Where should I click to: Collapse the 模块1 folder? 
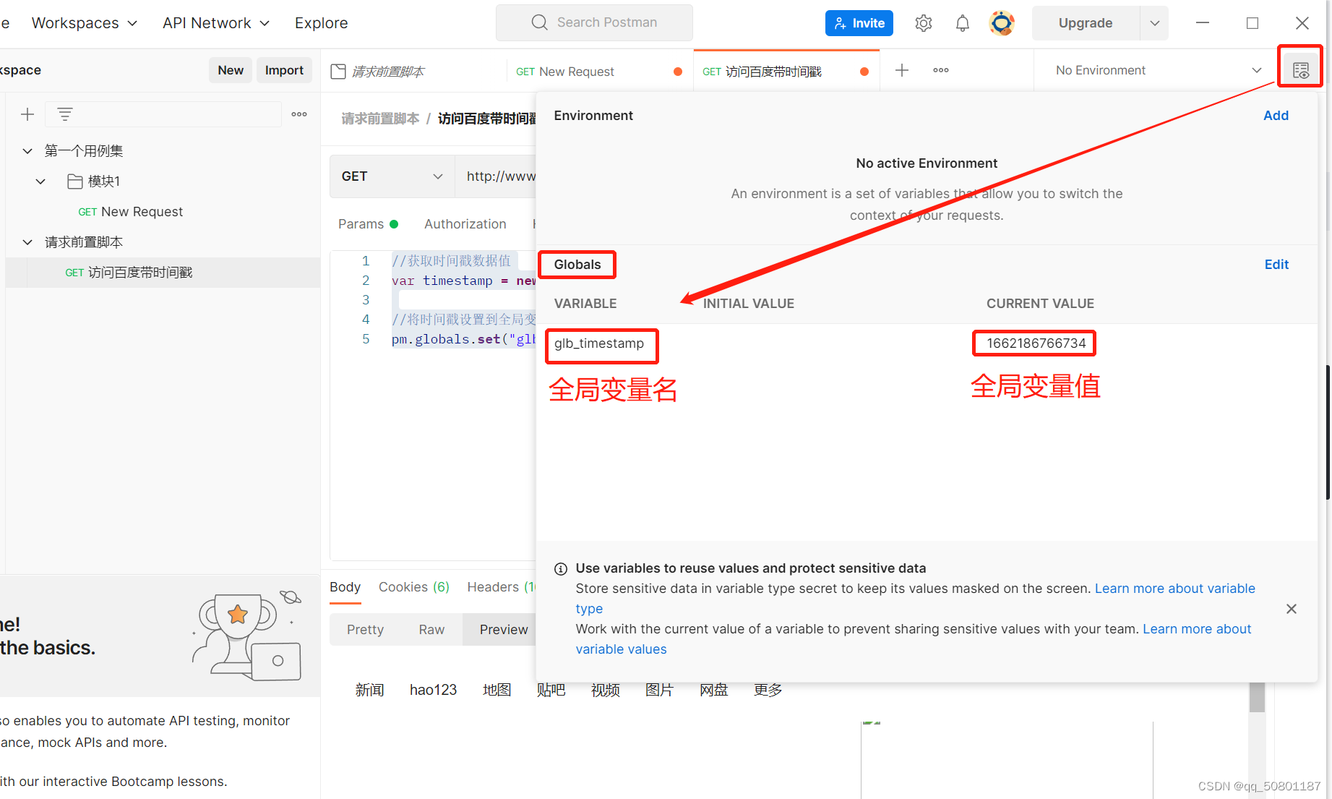(40, 181)
